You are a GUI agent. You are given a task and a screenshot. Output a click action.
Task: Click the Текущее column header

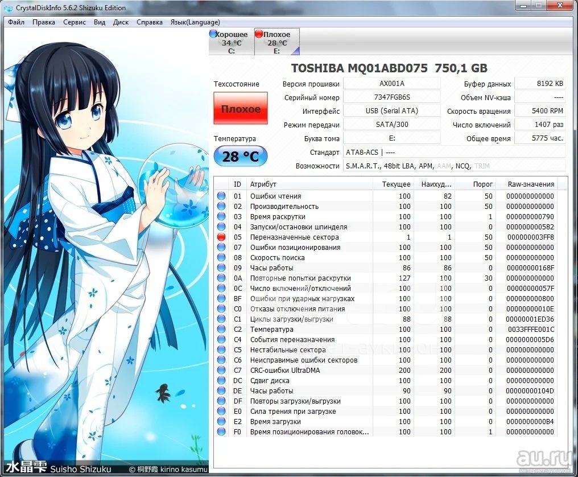point(393,184)
